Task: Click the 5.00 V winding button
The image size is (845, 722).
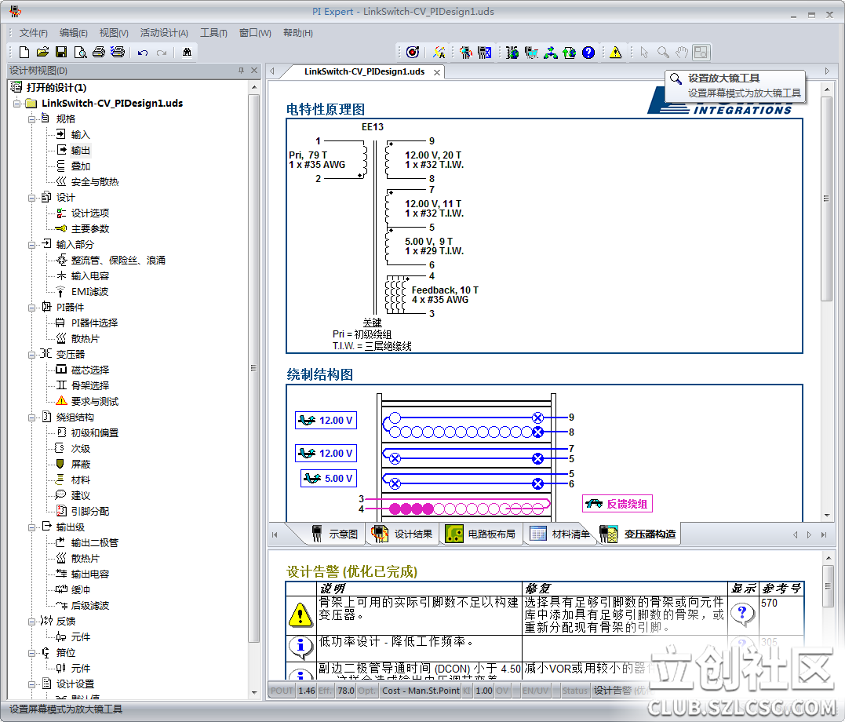Action: [329, 478]
